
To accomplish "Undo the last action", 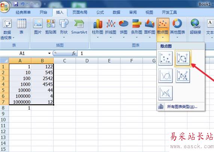I will [23, 4].
